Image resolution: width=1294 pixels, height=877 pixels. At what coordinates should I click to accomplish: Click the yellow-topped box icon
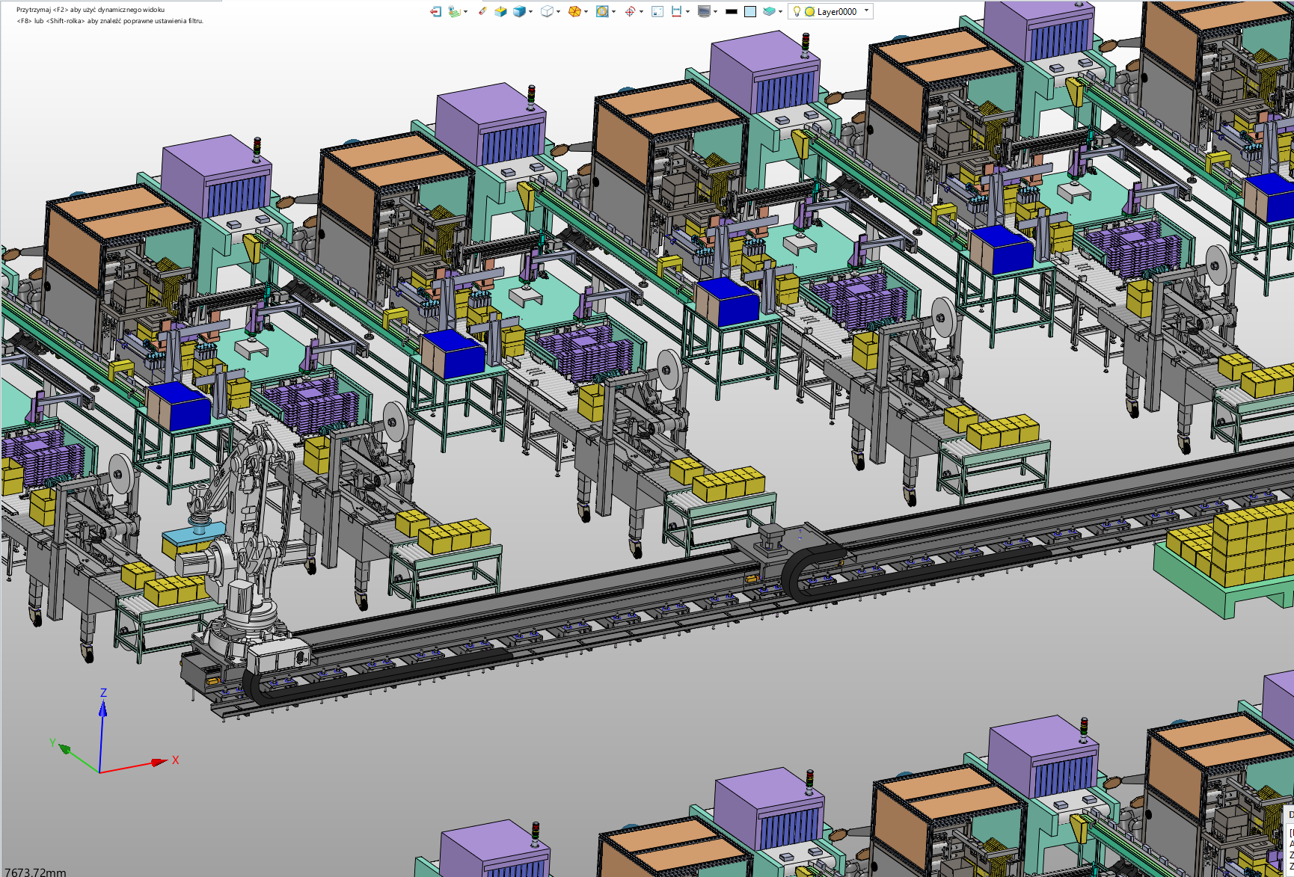pos(500,11)
